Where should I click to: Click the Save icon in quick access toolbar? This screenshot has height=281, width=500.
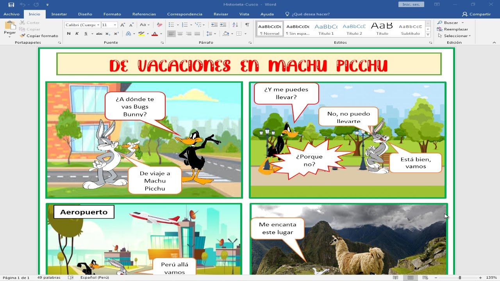(11, 5)
